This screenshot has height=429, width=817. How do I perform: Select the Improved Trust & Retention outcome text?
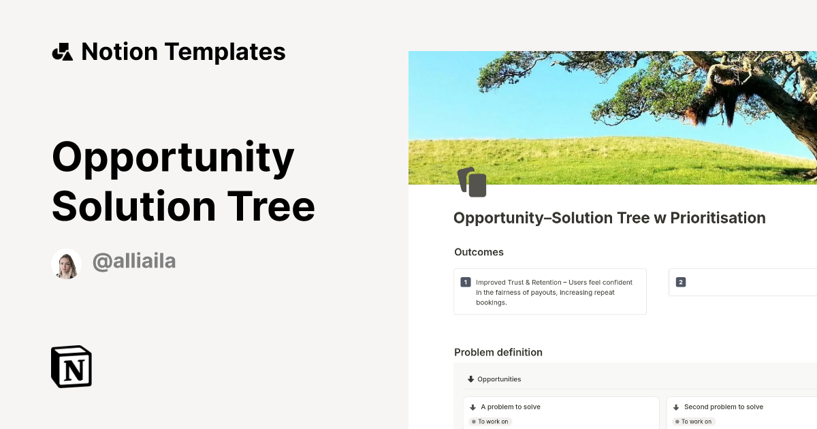pyautogui.click(x=554, y=292)
